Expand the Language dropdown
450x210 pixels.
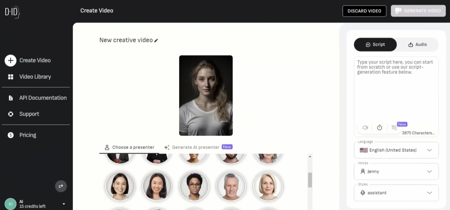[396, 150]
